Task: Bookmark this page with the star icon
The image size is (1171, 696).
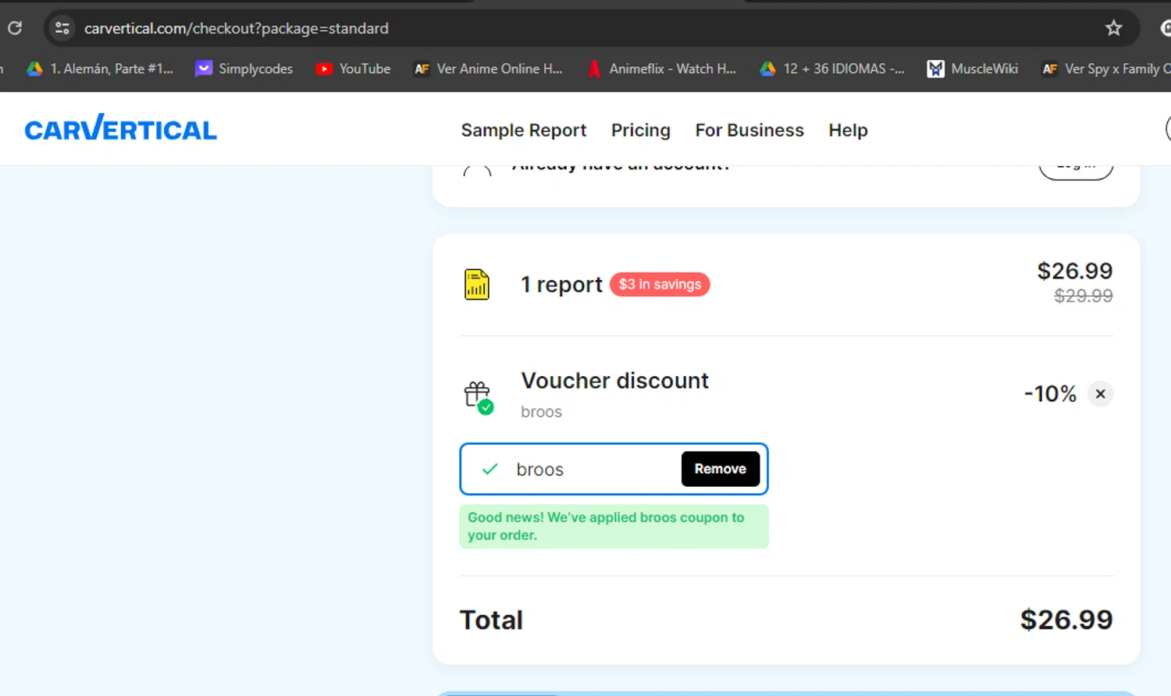Action: pos(1113,29)
